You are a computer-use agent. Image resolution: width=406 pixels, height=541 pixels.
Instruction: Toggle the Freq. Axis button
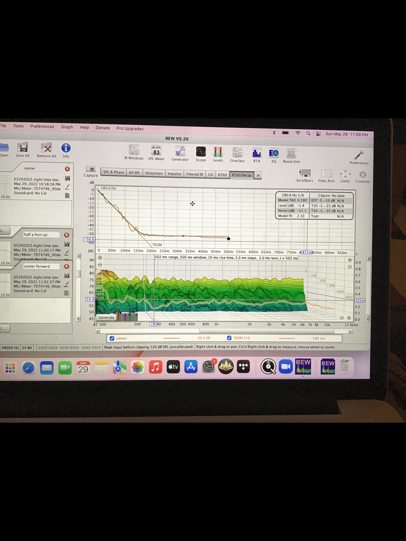327,174
